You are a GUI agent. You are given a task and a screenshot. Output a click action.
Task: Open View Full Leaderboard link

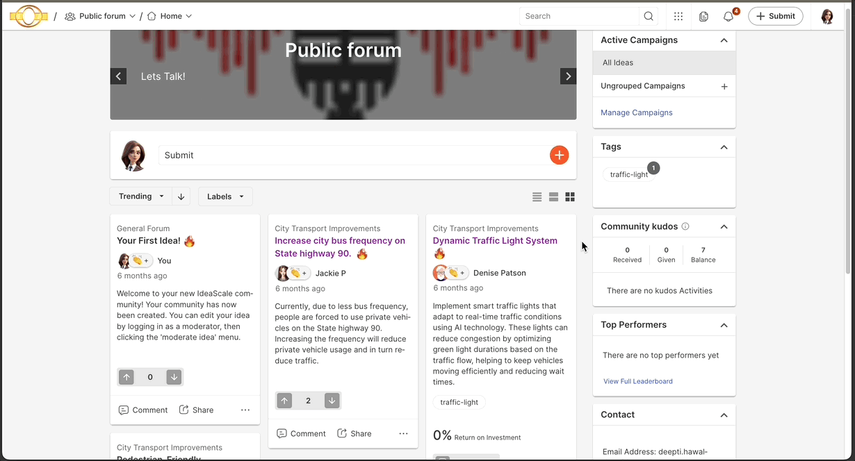pyautogui.click(x=638, y=381)
